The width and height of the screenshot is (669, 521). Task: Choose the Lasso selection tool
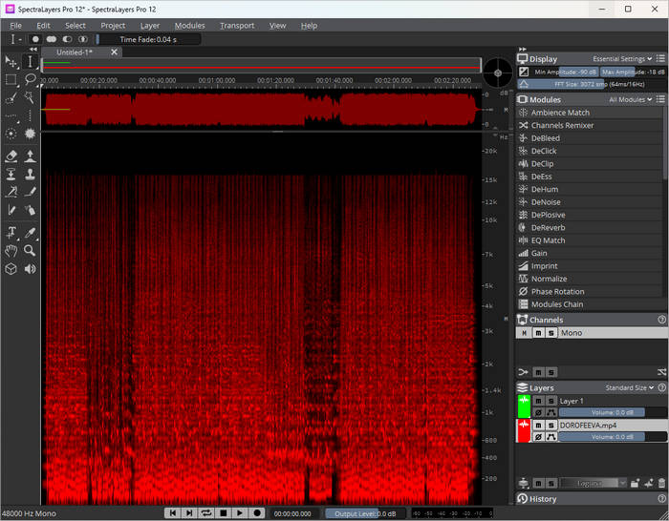click(x=30, y=79)
